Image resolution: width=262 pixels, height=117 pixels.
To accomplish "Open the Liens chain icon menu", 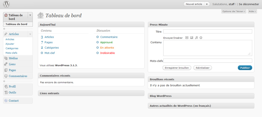I will (6, 64).
